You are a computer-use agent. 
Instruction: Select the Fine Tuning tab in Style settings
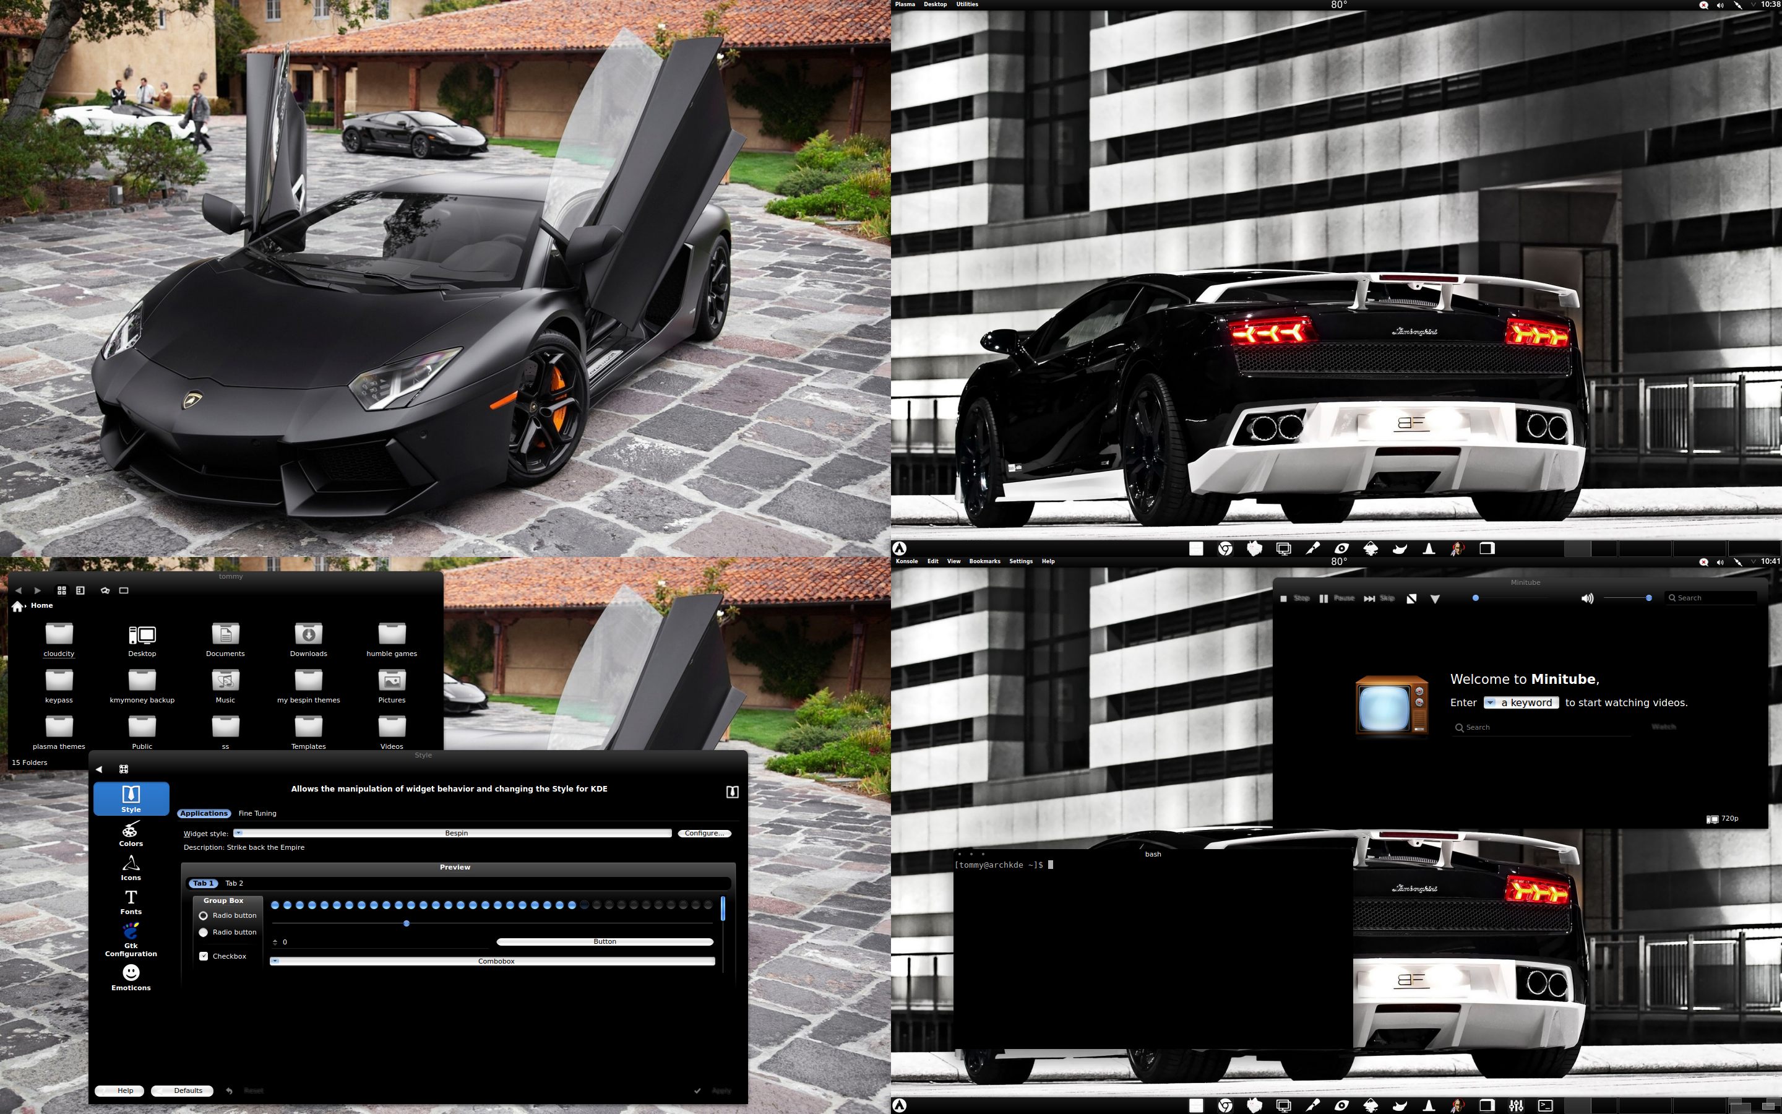[x=257, y=813]
